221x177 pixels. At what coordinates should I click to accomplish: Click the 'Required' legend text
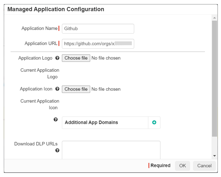160,165
